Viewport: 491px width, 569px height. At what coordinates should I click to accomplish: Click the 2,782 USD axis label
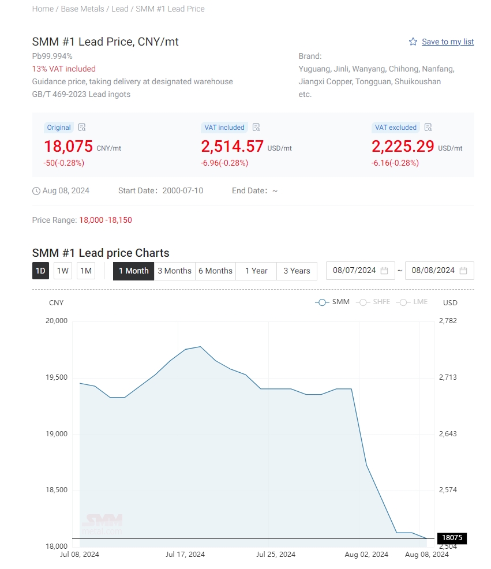448,321
